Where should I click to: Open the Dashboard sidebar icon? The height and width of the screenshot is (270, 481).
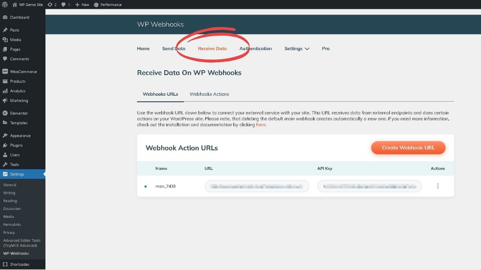click(x=5, y=17)
